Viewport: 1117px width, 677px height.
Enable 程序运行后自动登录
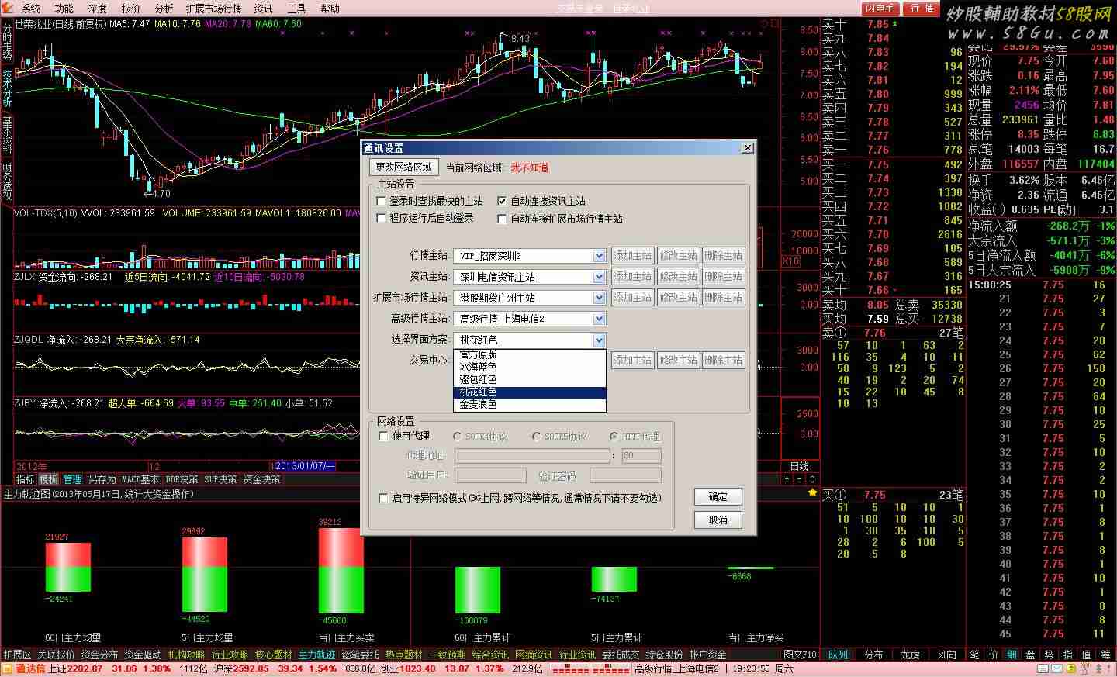click(x=381, y=219)
